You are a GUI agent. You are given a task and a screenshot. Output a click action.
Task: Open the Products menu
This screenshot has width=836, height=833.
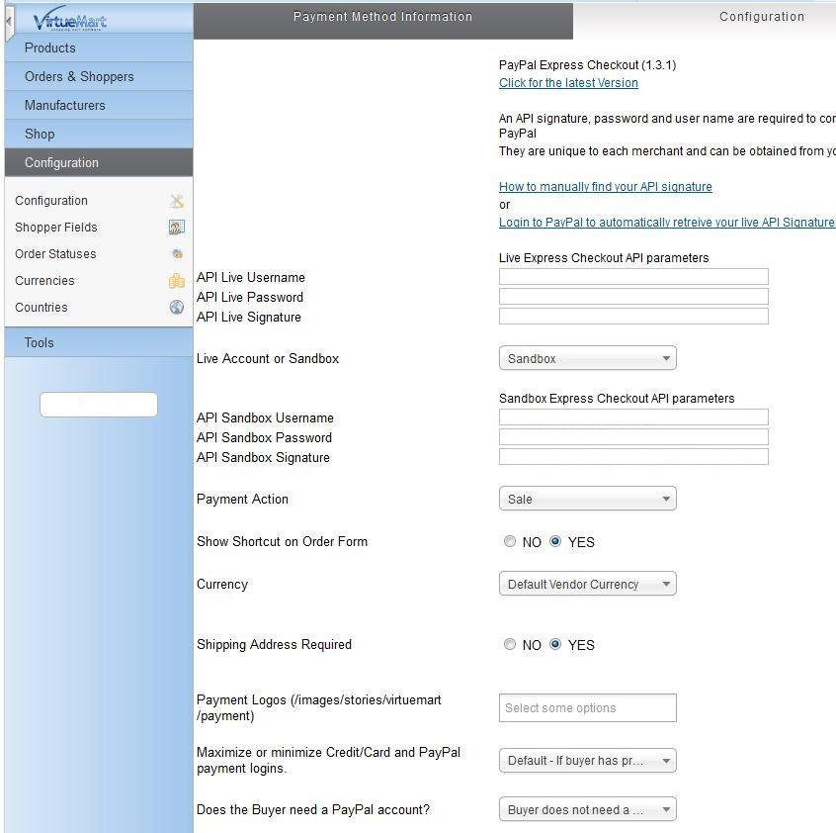99,48
